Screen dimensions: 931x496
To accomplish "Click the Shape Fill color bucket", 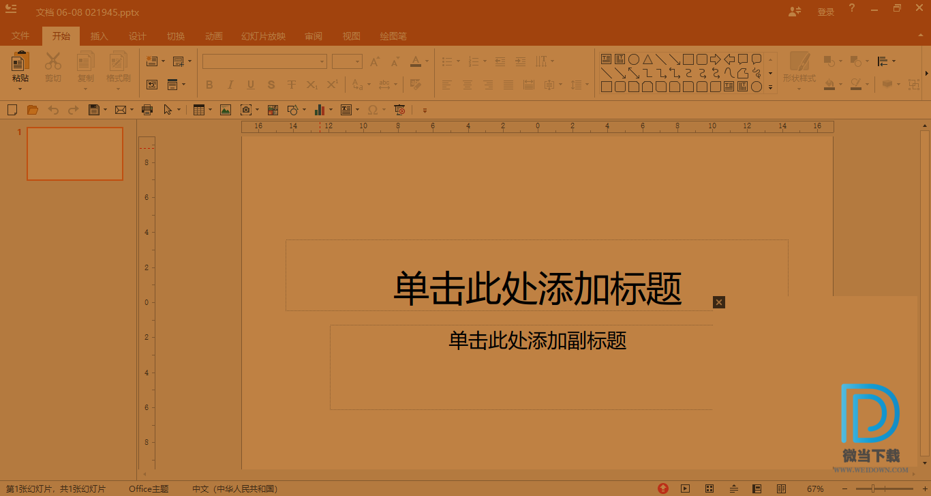I will [x=829, y=85].
